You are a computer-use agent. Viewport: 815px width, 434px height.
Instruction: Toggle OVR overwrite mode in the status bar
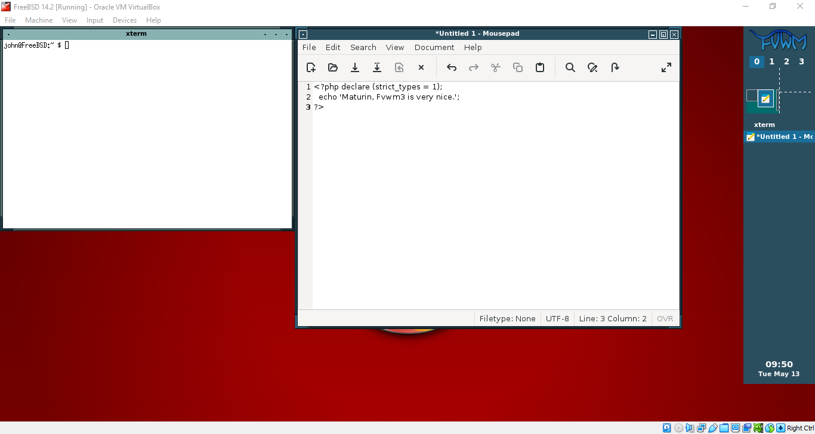[x=665, y=319]
